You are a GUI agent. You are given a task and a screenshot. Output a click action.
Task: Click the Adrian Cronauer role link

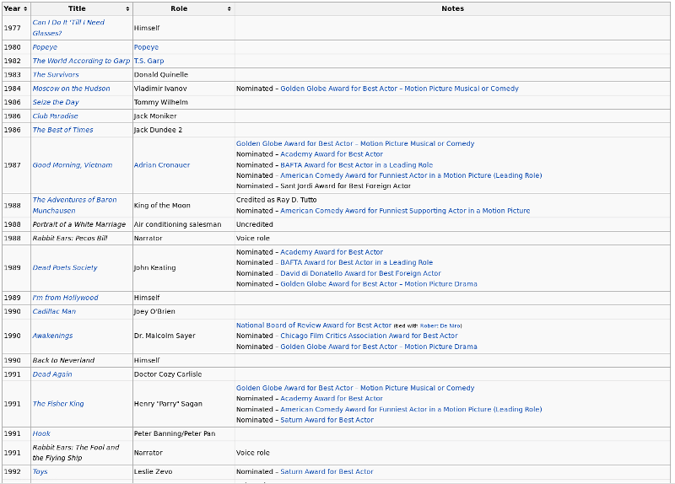(161, 165)
